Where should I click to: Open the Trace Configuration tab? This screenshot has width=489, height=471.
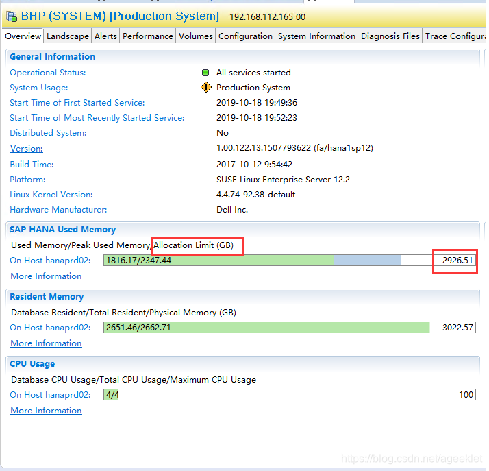pos(455,36)
